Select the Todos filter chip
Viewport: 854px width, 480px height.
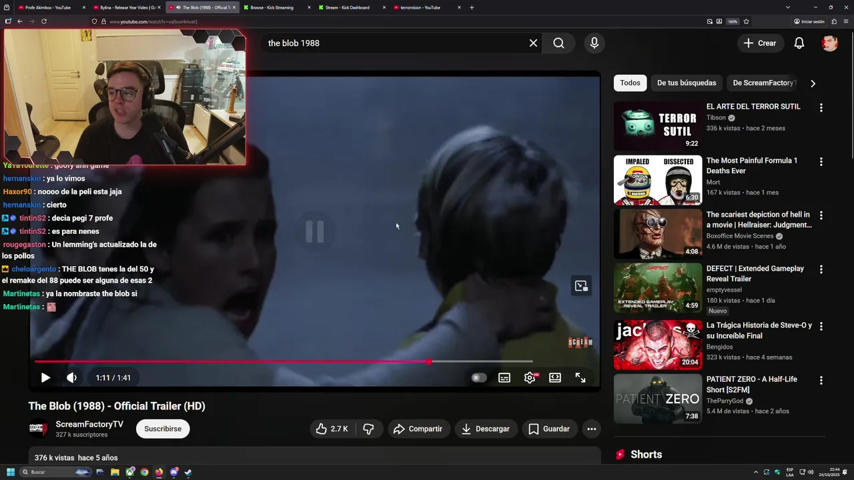[630, 83]
